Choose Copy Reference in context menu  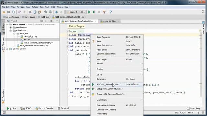tap(117, 37)
